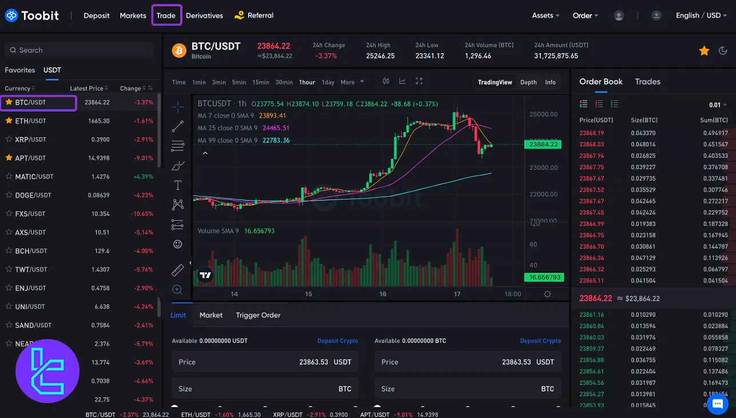Switch to the Trigger Order tab
736x418 pixels.
pyautogui.click(x=258, y=315)
